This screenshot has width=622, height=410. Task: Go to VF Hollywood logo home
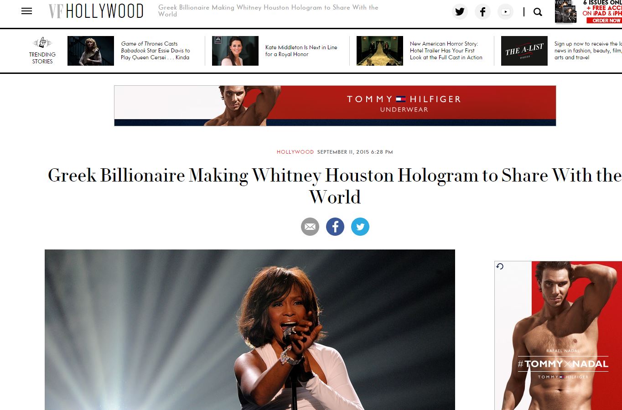click(x=96, y=11)
